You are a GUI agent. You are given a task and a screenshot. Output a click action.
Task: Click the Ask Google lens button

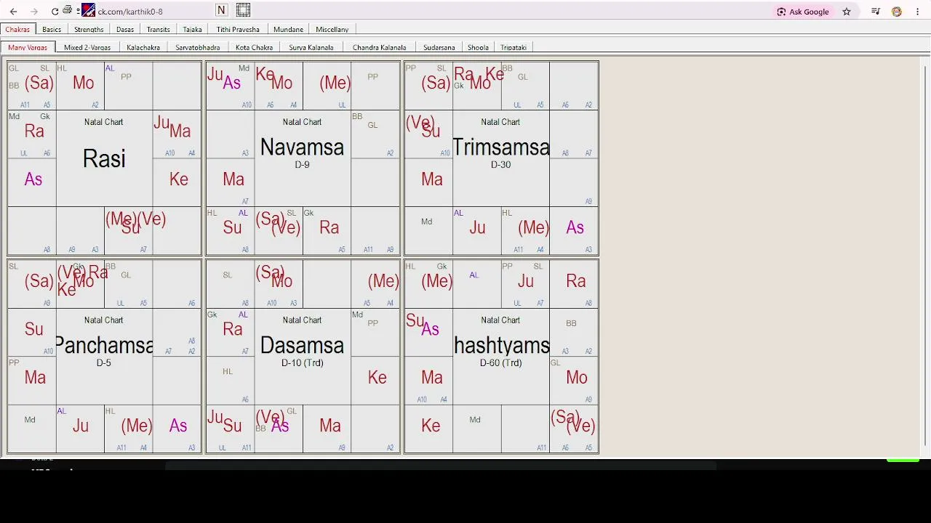(x=803, y=12)
